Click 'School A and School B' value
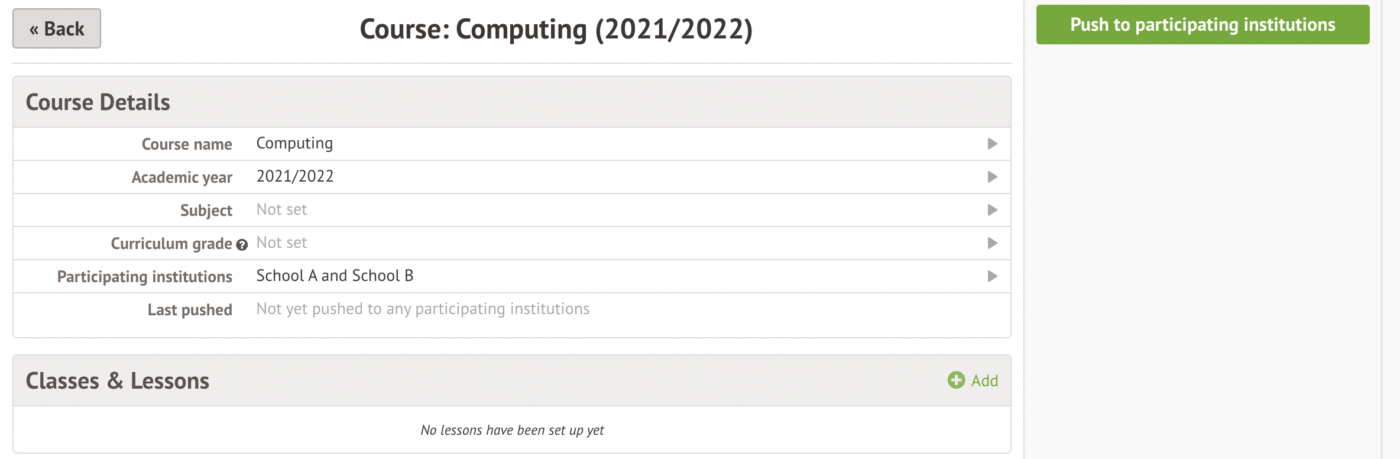 (335, 276)
